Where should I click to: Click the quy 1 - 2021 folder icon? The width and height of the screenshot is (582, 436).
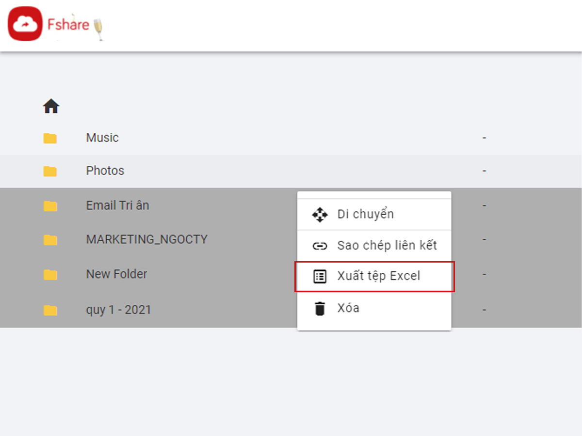[x=50, y=310]
